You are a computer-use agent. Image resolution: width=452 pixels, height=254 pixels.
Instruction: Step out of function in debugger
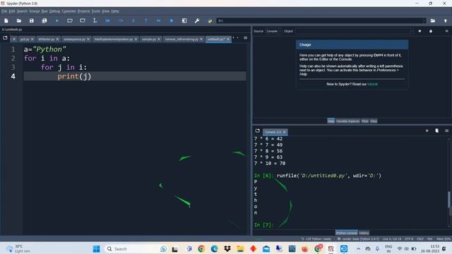pyautogui.click(x=146, y=20)
